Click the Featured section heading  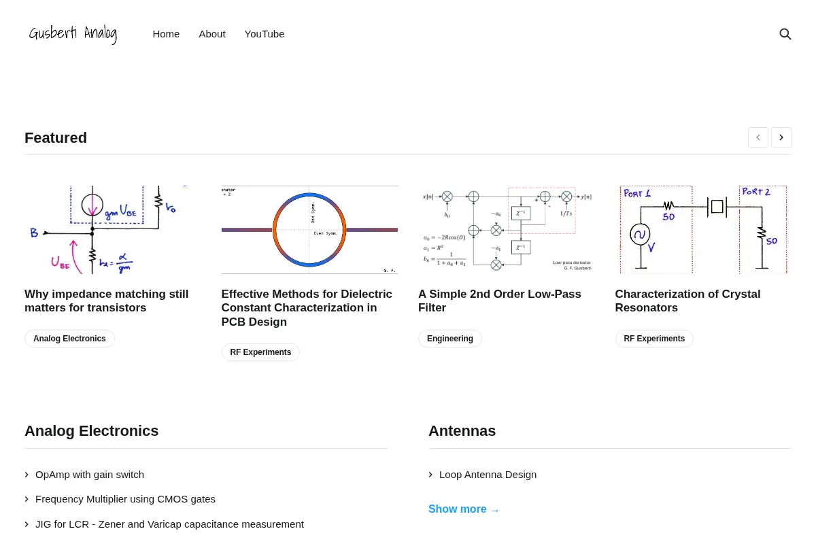coord(56,138)
